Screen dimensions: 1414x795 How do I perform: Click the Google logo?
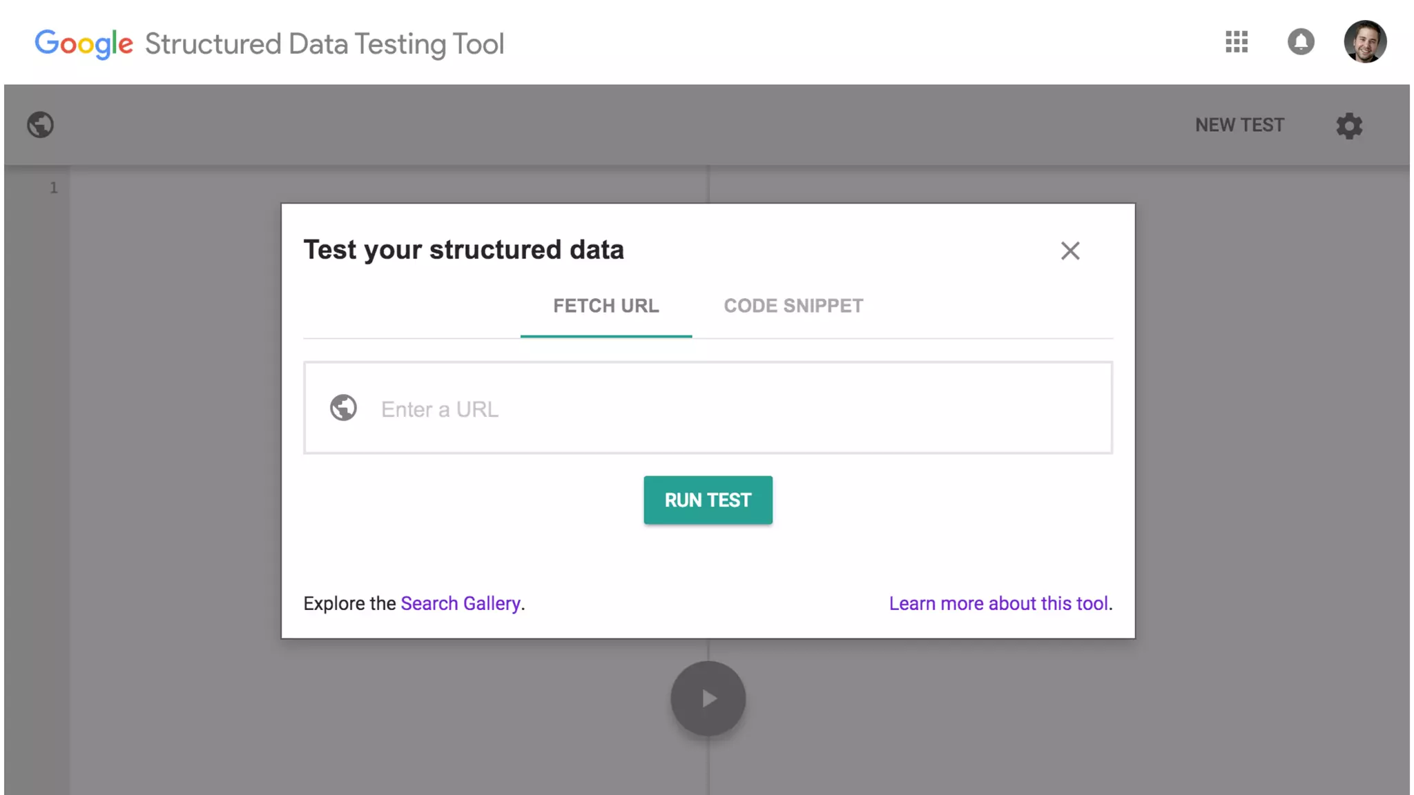tap(84, 43)
